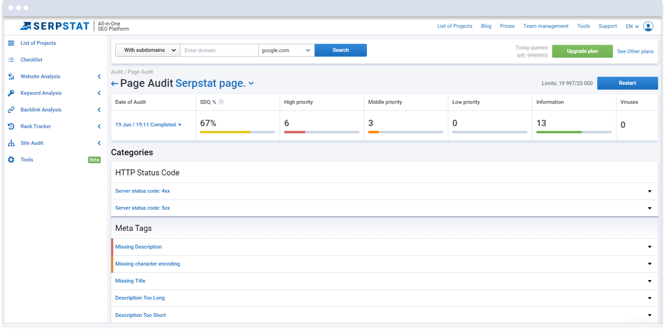
Task: Expand the Missing Description row arrow
Action: [650, 247]
